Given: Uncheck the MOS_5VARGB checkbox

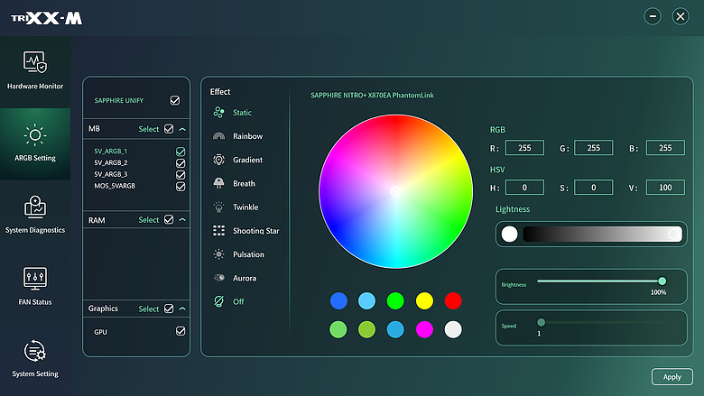Looking at the screenshot, I should pos(180,186).
